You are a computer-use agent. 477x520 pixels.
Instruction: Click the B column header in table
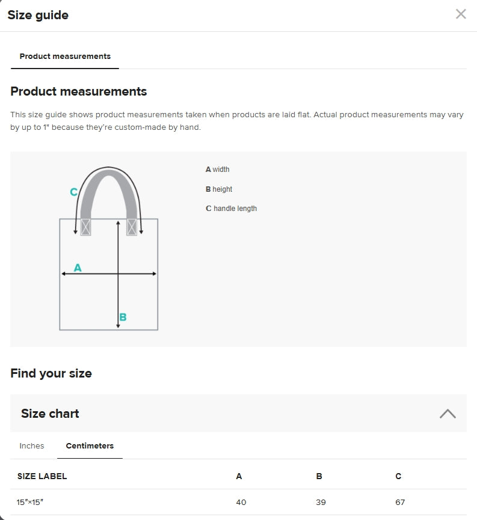[x=319, y=477]
